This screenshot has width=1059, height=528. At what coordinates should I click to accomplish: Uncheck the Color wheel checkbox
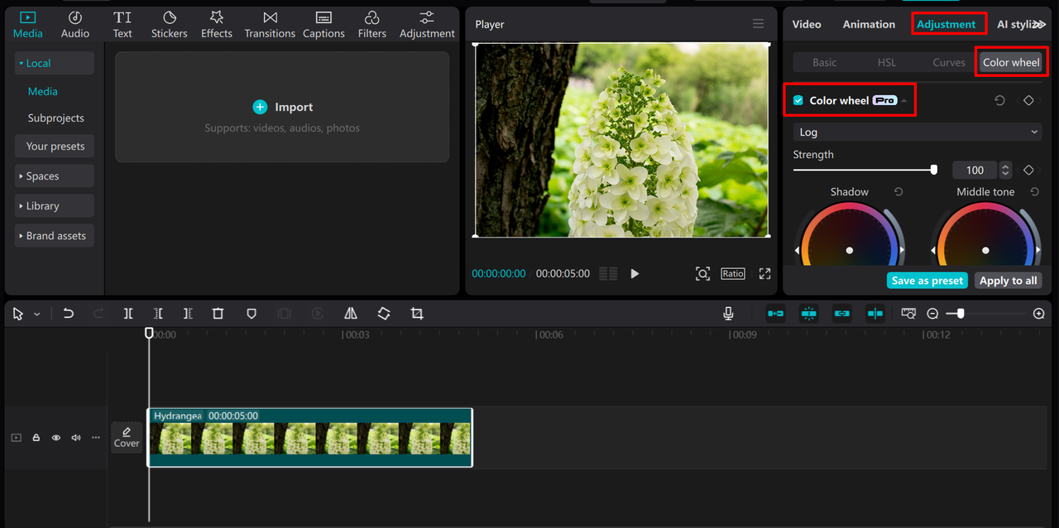798,101
